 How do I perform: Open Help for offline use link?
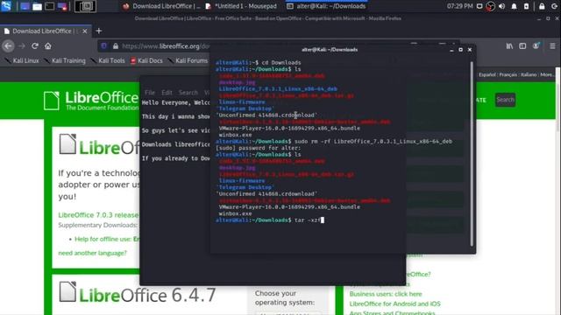[x=107, y=239]
